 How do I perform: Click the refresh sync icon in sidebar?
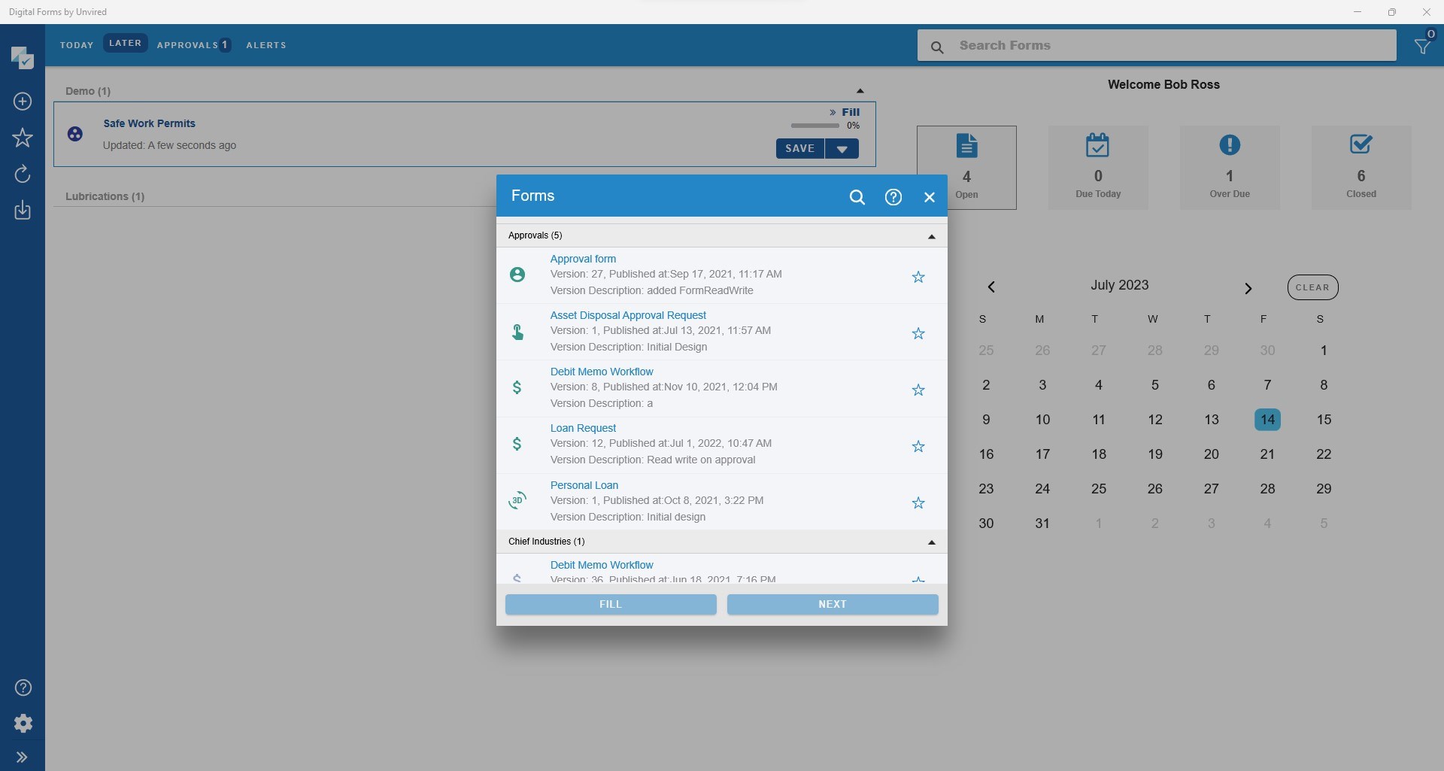click(23, 174)
